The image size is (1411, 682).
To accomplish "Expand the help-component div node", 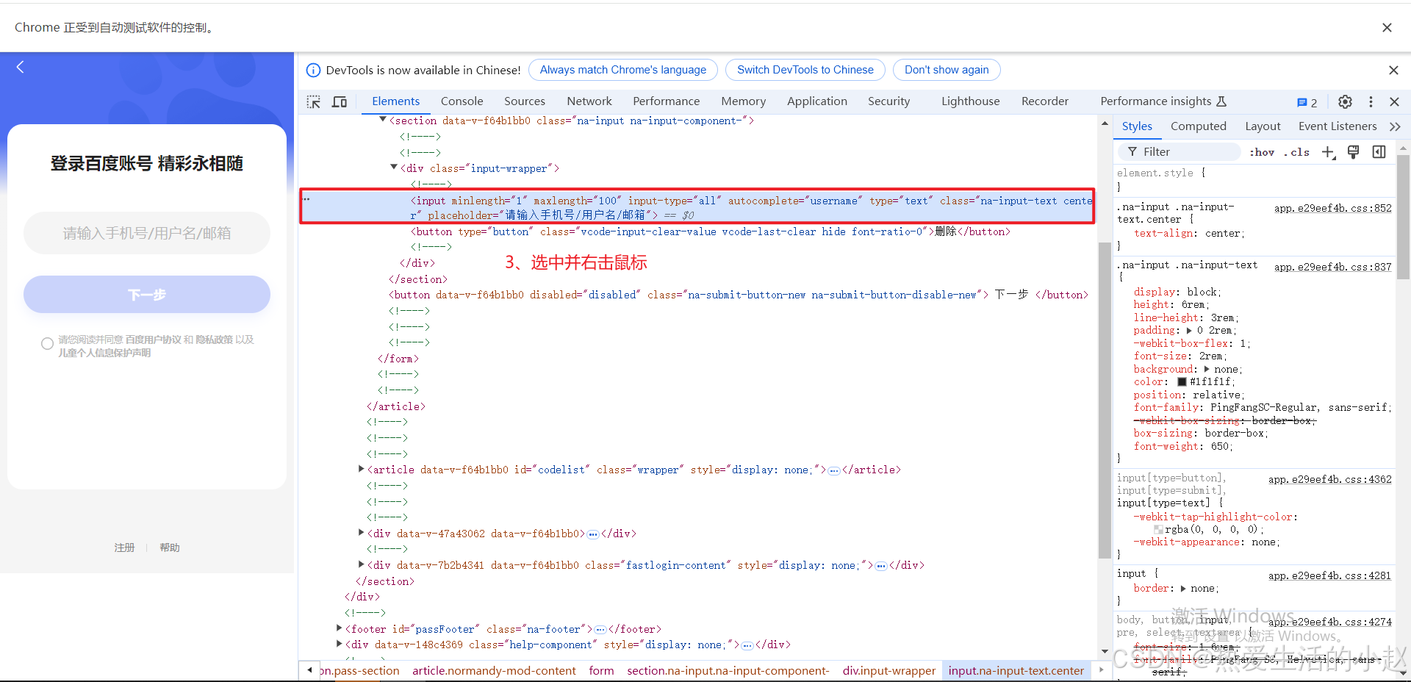I will coord(339,644).
